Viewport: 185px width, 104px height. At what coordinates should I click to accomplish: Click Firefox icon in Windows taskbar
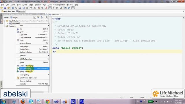[23, 101]
